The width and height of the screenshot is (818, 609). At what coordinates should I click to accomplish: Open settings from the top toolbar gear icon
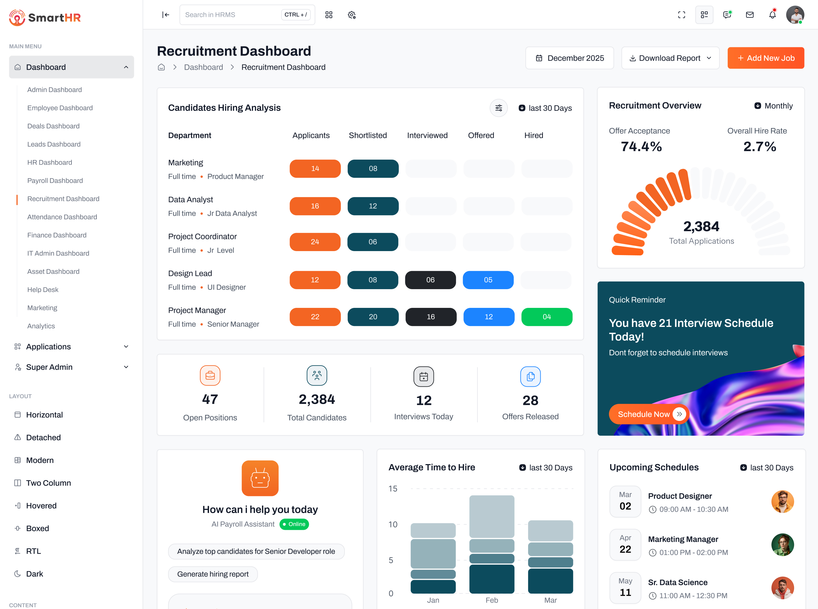click(352, 15)
